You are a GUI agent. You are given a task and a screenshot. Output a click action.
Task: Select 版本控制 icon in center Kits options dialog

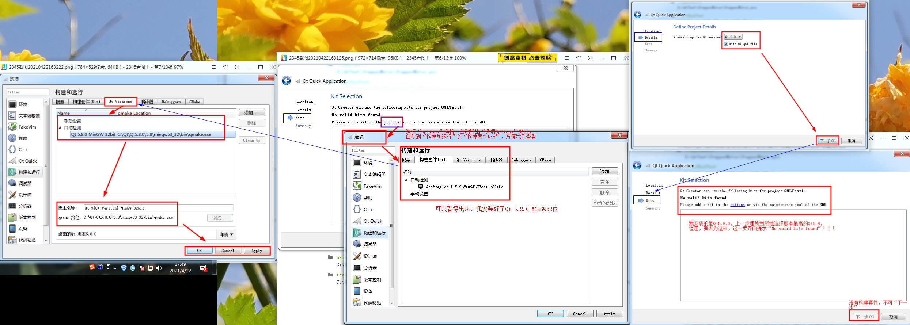click(357, 279)
